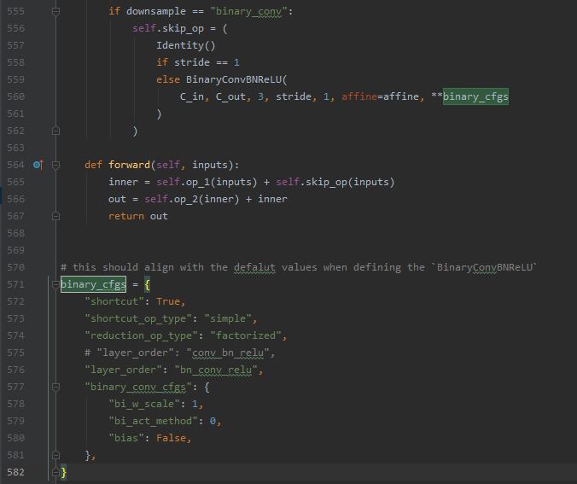Click line number 571 in the gutter
Screen dimensions: 577x484
(16, 284)
